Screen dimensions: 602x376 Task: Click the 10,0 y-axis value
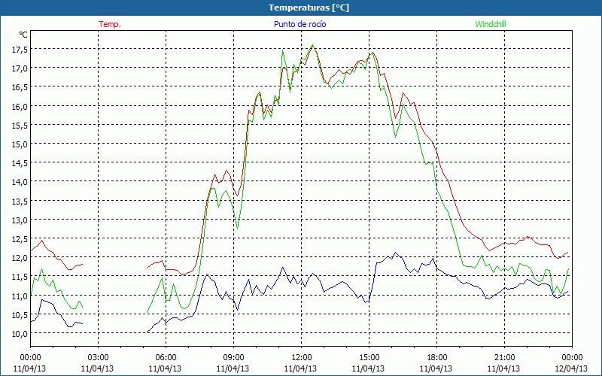(x=20, y=333)
